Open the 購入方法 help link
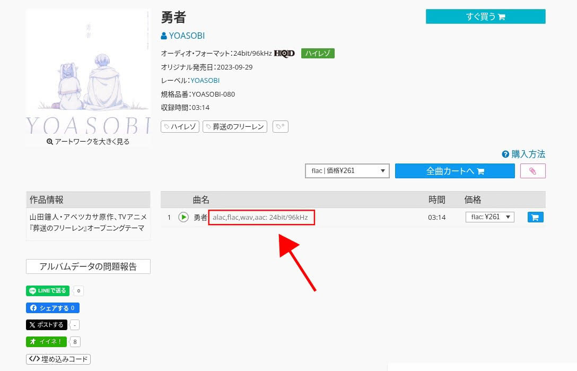The width and height of the screenshot is (577, 371). tap(523, 154)
